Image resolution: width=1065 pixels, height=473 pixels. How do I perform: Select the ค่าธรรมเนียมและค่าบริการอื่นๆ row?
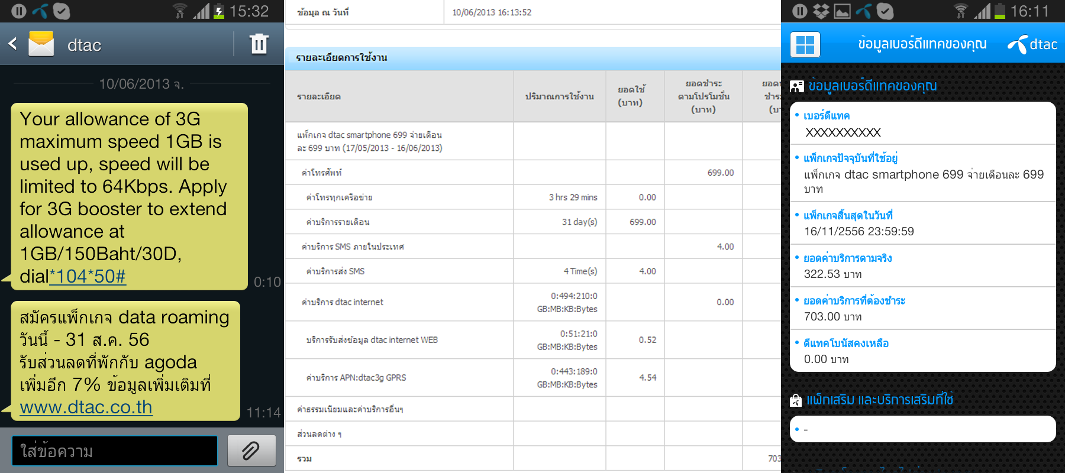[x=532, y=409]
